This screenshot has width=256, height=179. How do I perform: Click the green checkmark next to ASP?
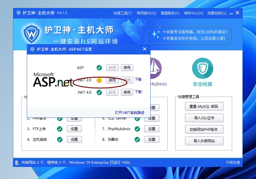pos(99,68)
